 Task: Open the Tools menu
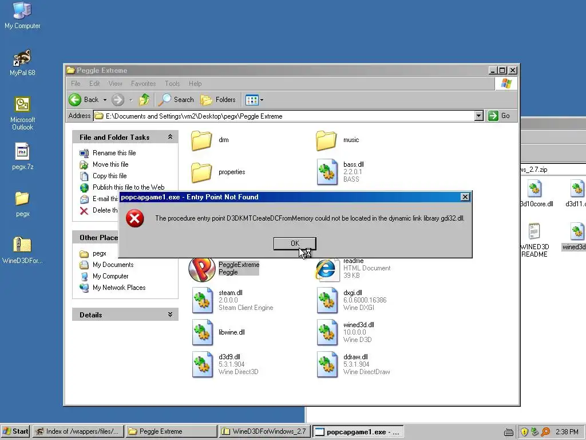coord(172,84)
